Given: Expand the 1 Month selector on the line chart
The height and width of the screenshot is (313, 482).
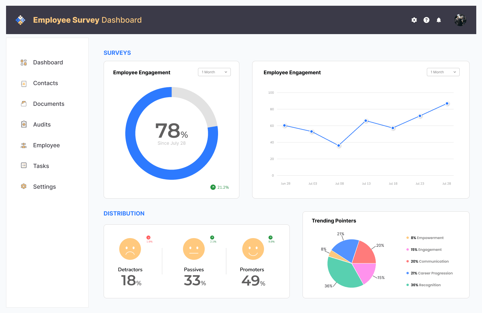Looking at the screenshot, I should click(443, 72).
